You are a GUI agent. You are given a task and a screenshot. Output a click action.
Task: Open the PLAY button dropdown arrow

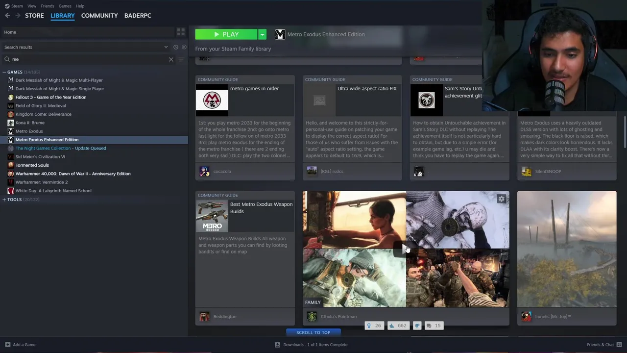(263, 34)
